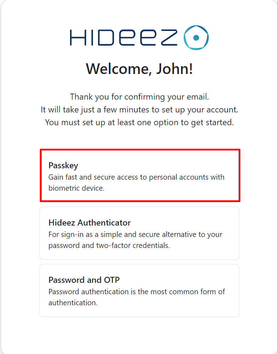Choose the Hideez Authenticator option card
Viewport: 277px width, 354px height.
(139, 233)
